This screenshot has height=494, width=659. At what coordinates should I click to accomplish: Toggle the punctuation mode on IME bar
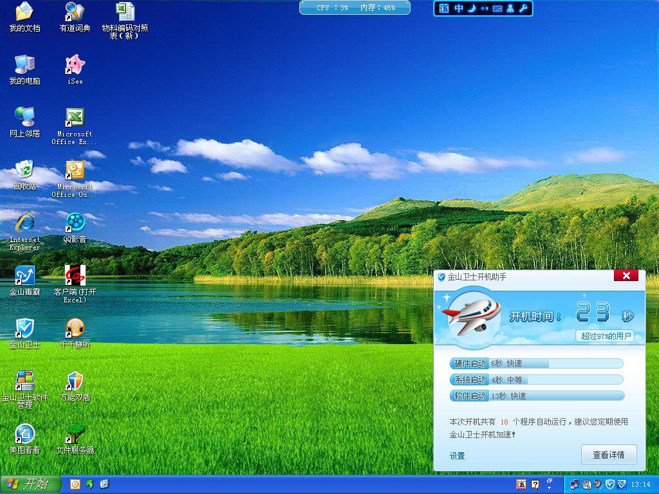[484, 8]
